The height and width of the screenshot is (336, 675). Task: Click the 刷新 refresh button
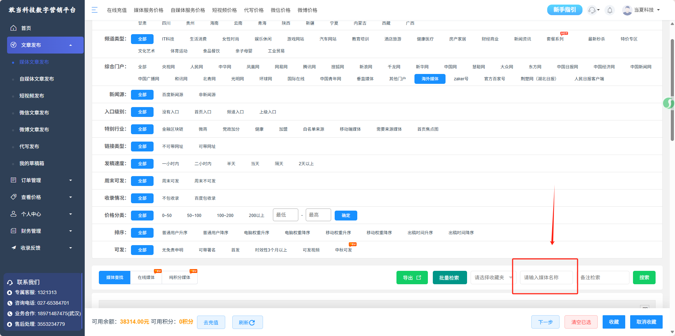[247, 322]
